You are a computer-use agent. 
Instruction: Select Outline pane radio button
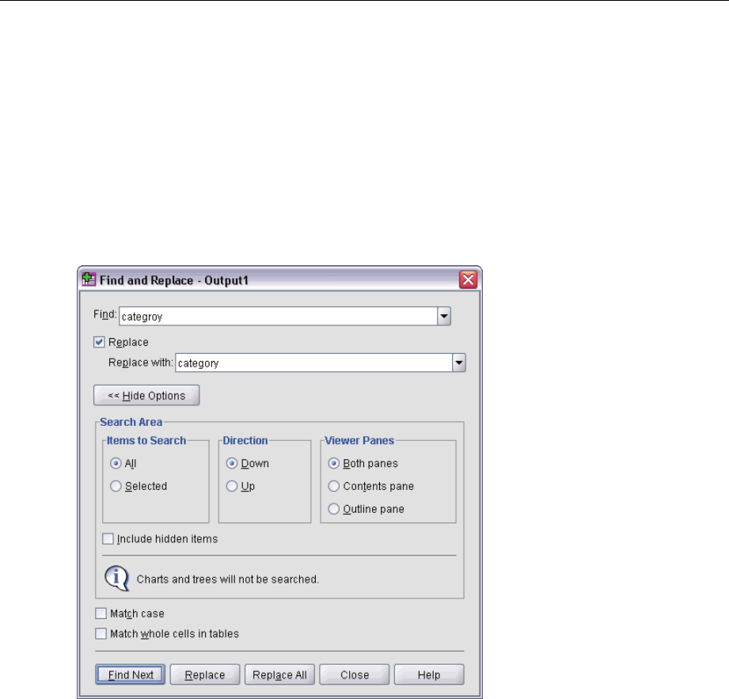click(333, 509)
